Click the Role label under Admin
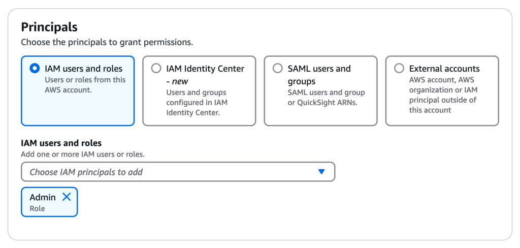 (37, 208)
